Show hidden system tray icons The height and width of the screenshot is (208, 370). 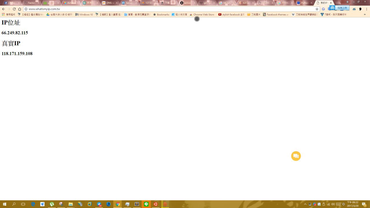[x=305, y=204]
